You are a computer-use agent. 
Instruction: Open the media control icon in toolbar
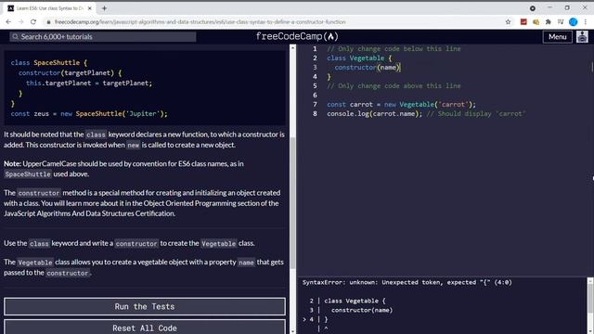point(561,22)
